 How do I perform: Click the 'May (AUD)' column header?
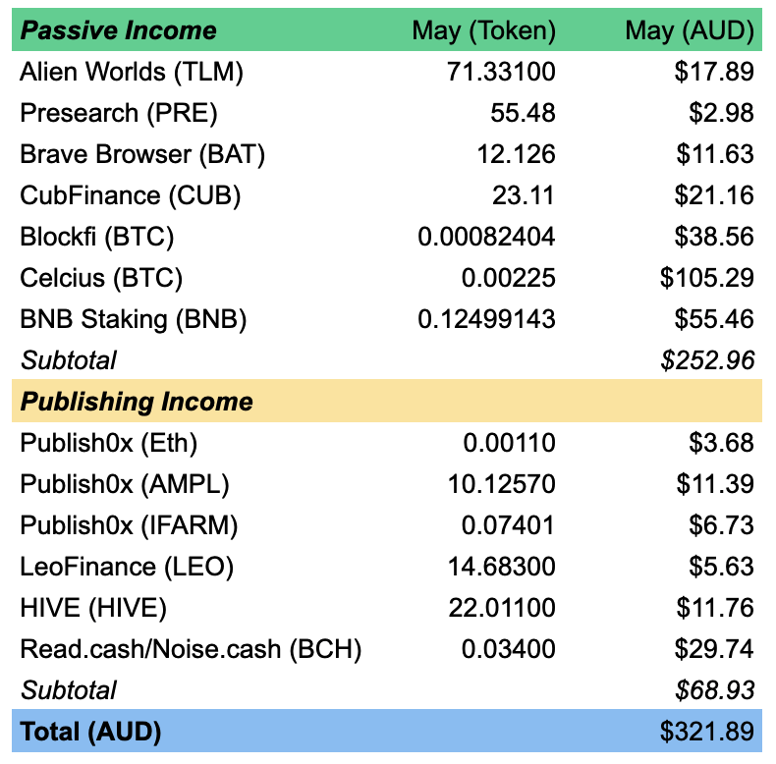coord(690,30)
